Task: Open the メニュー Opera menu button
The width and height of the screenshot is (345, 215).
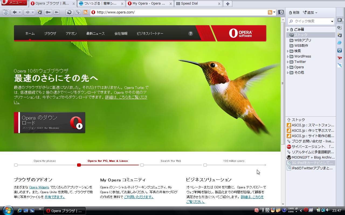Action: (14, 3)
